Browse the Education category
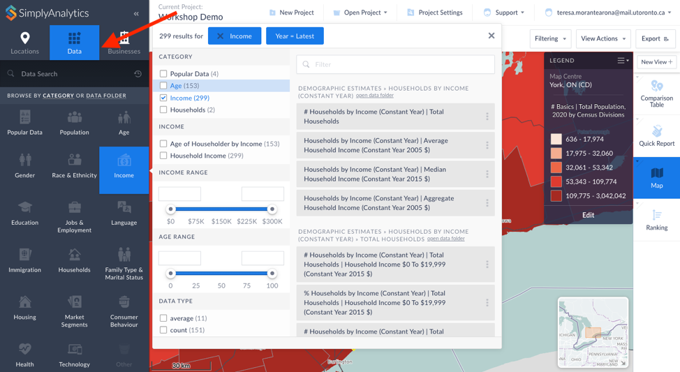680x372 pixels. point(24,213)
